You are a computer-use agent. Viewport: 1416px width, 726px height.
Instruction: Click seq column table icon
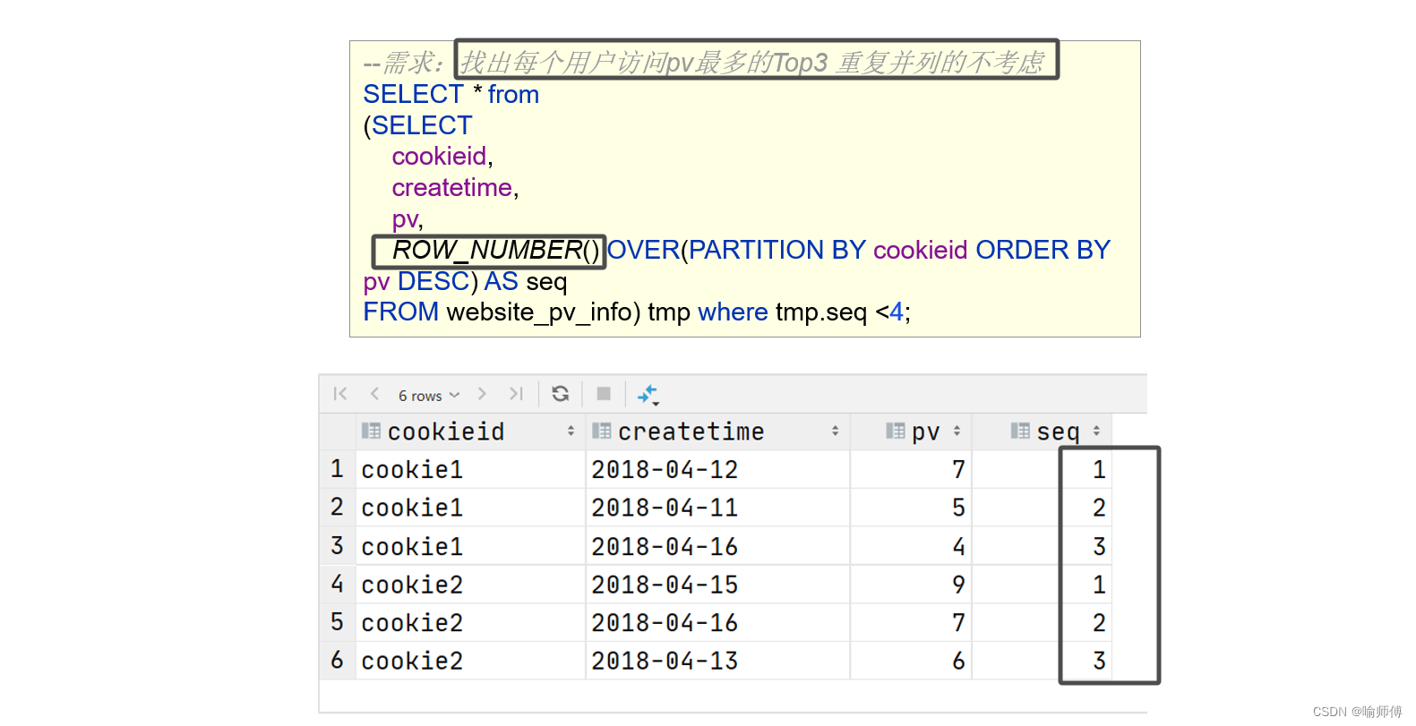1020,431
